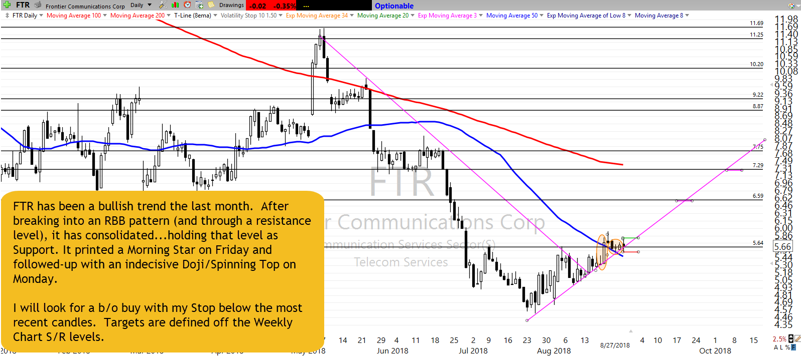Click the -0.35% percent change value
The height and width of the screenshot is (356, 801).
tap(285, 6)
